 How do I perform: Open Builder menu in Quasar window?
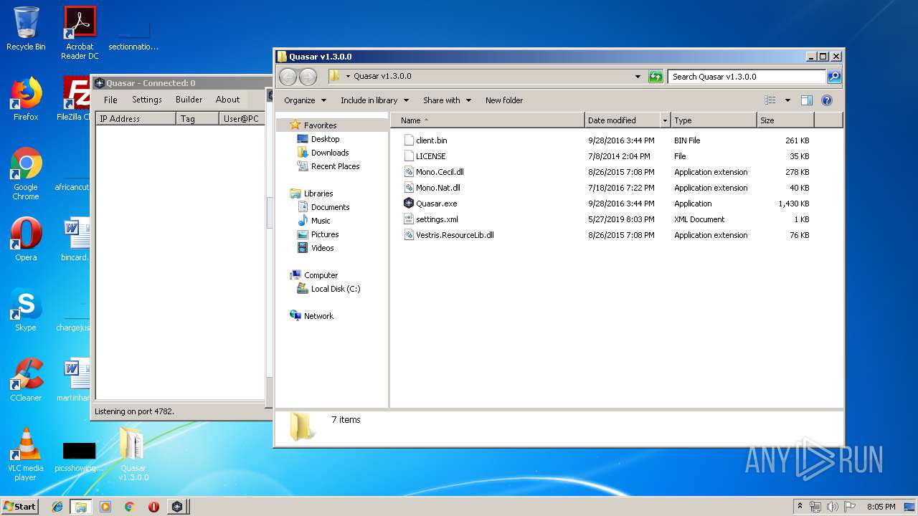(189, 100)
